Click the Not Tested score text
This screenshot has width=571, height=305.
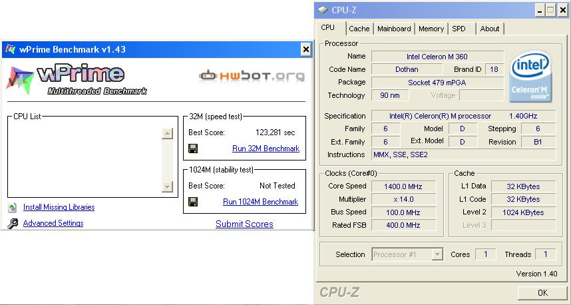coord(278,186)
